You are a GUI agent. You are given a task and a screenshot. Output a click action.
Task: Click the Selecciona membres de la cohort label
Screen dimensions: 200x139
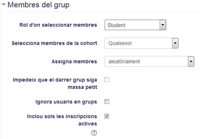[55, 43]
